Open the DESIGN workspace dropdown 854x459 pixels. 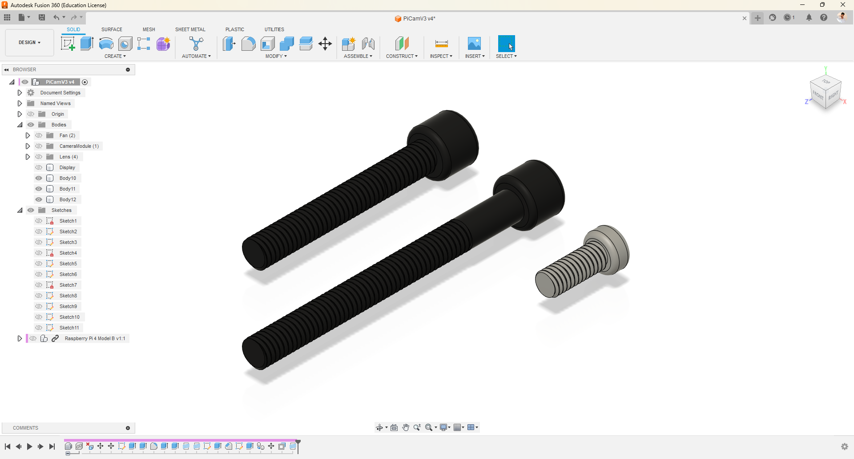tap(29, 42)
